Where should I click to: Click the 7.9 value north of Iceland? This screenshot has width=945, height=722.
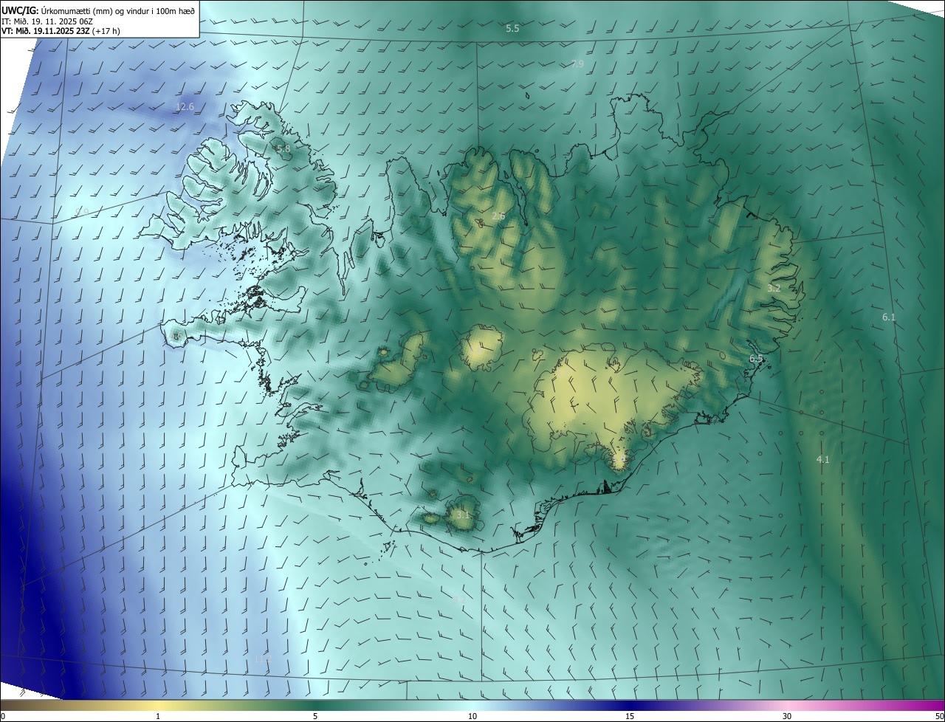tap(577, 64)
